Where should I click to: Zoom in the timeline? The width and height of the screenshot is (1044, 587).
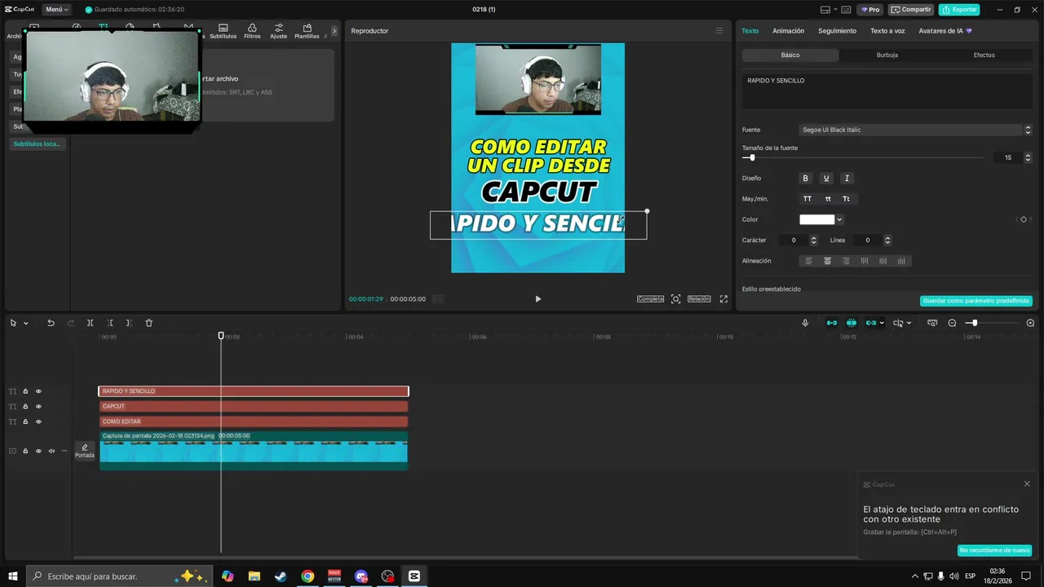pos(1030,323)
